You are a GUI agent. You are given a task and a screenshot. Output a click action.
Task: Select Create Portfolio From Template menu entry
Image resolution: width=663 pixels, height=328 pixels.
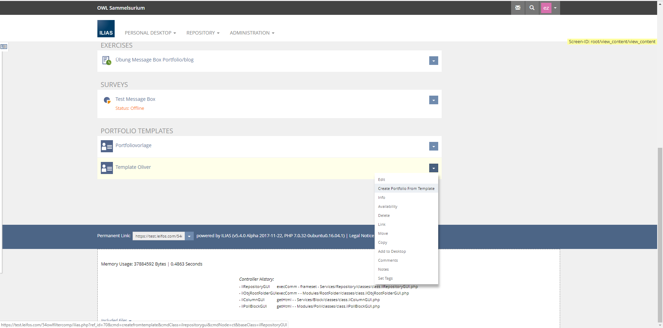[x=406, y=189]
